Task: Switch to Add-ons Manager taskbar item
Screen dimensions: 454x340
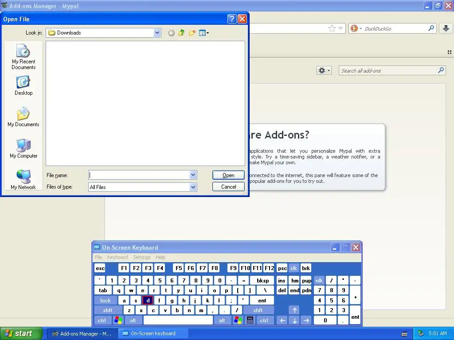Action: 82,334
